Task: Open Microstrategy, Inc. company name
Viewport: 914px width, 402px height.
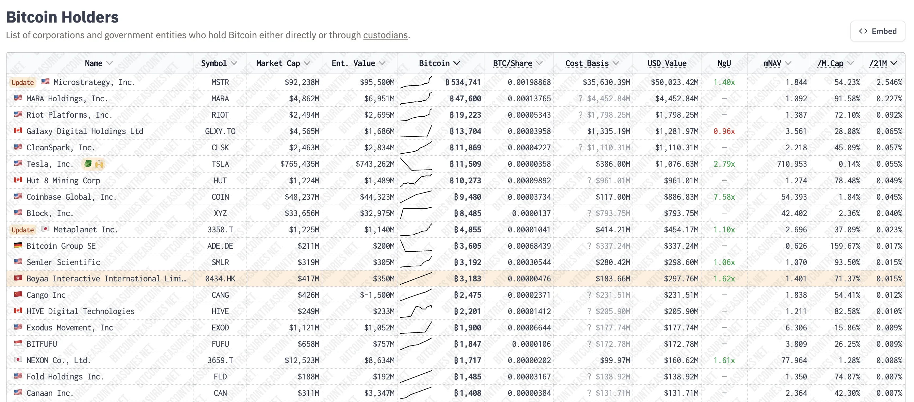Action: coord(94,82)
